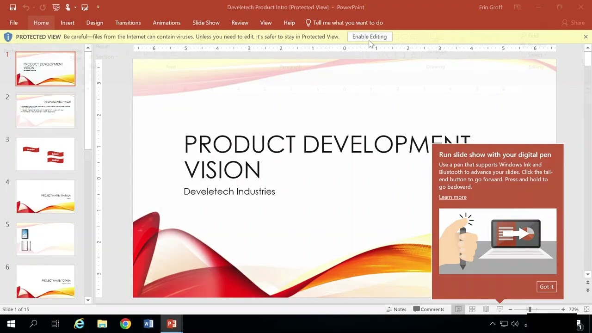Screen dimensions: 592x333
Task: Click the Save icon in the quick access toolbar
Action: pos(12,7)
